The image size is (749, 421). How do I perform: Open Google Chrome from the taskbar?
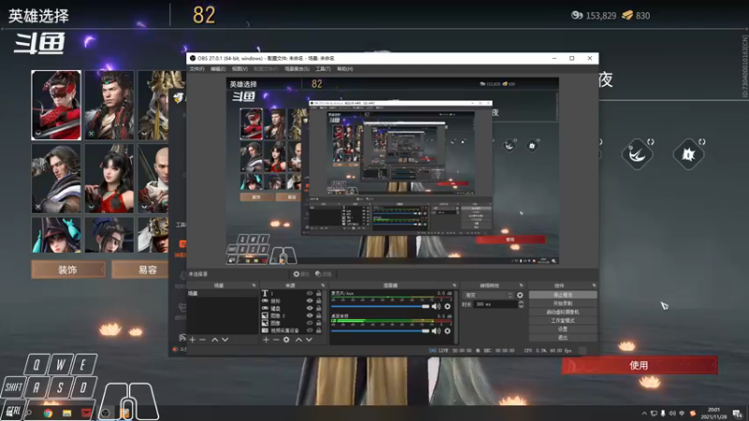(48, 413)
